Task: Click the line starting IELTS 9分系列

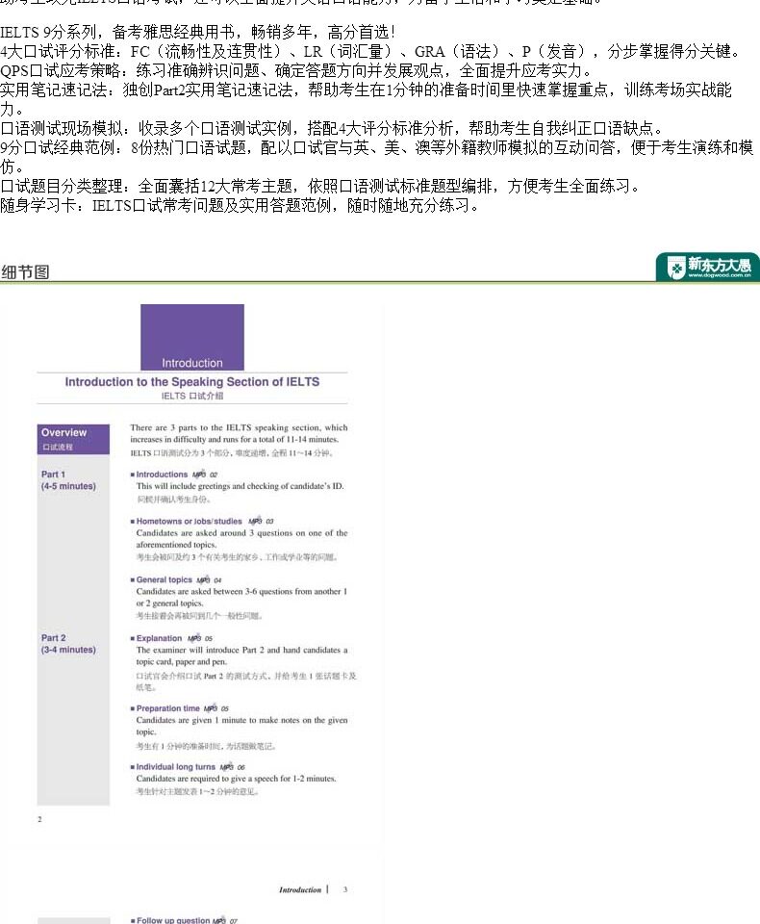Action: 198,32
